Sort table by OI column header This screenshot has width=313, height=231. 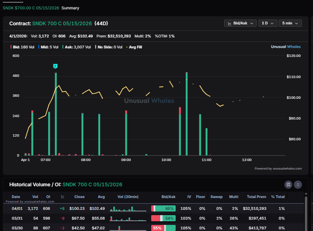(48, 197)
